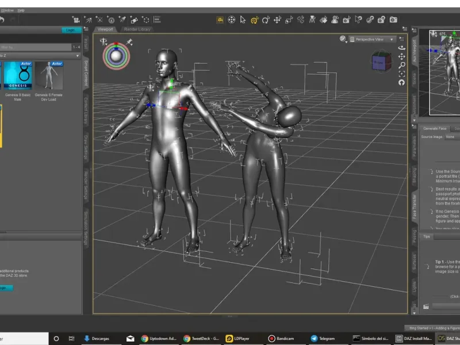Switch to the Render Library tab
This screenshot has width=460, height=345.
[x=137, y=29]
